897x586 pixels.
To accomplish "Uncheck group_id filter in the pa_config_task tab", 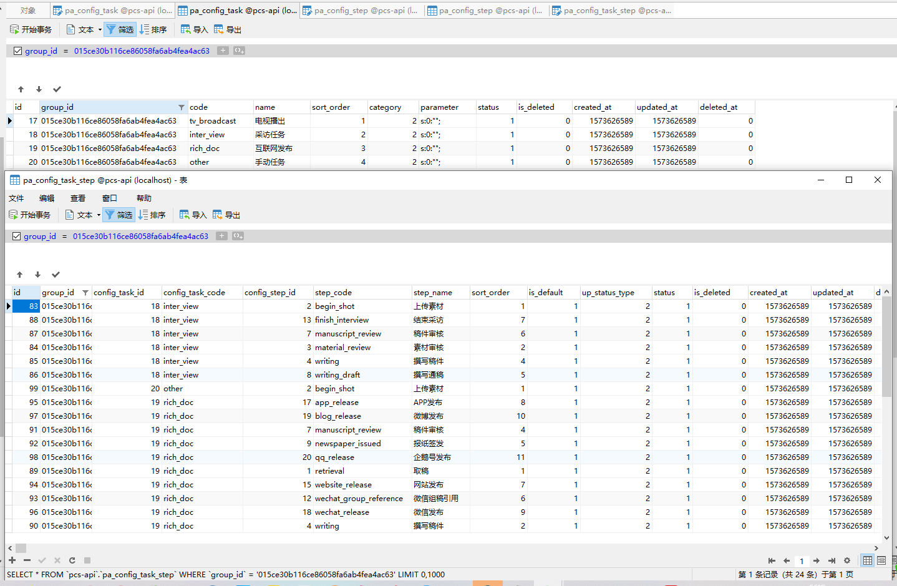I will pyautogui.click(x=18, y=51).
